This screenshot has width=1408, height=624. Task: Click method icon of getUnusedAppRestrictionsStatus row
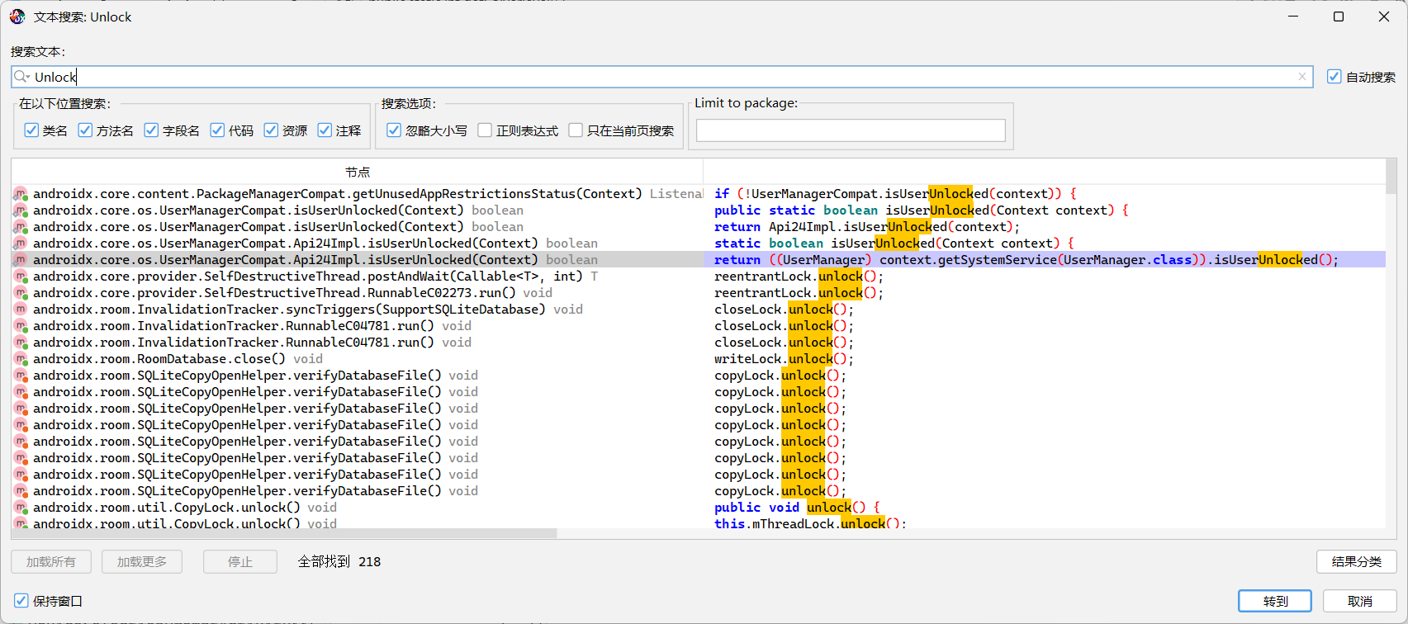(x=21, y=194)
